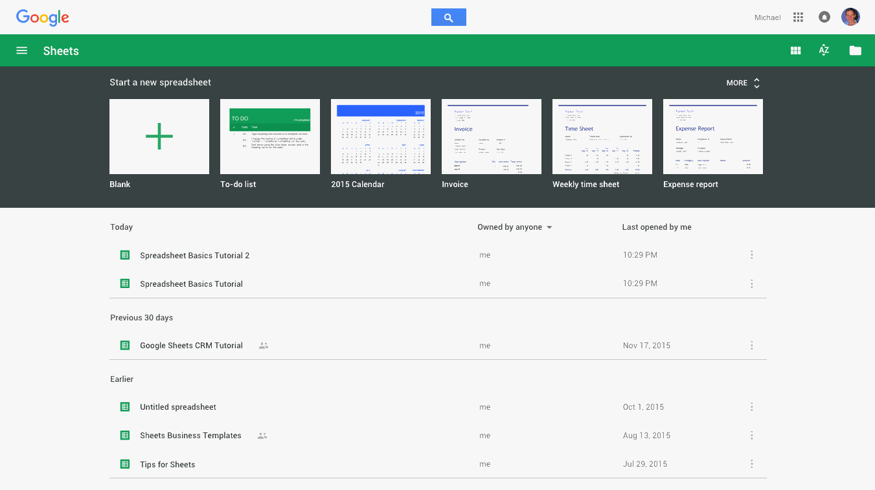Viewport: 875px width, 490px height.
Task: Select the 2015 Calendar template
Action: pyautogui.click(x=380, y=137)
